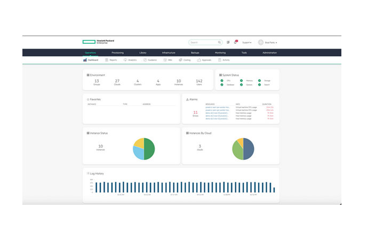Screen dimensions: 367x240
Task: Open the Analytics sub-tab
Action: pyautogui.click(x=130, y=60)
